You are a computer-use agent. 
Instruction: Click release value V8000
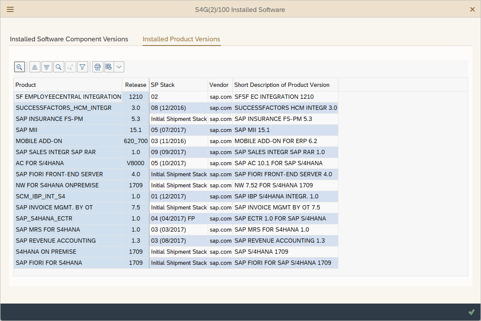[136, 163]
